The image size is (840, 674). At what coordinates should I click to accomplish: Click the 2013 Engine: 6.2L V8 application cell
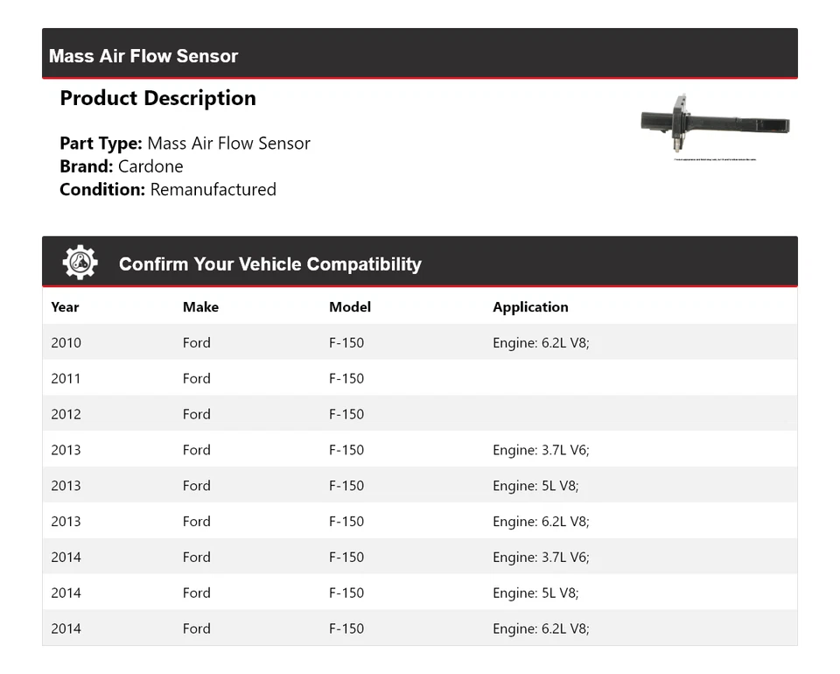(541, 522)
